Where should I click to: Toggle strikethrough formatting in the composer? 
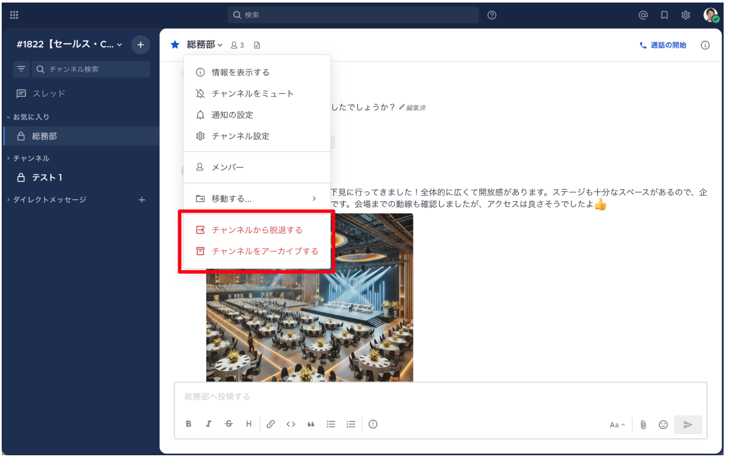tap(229, 424)
